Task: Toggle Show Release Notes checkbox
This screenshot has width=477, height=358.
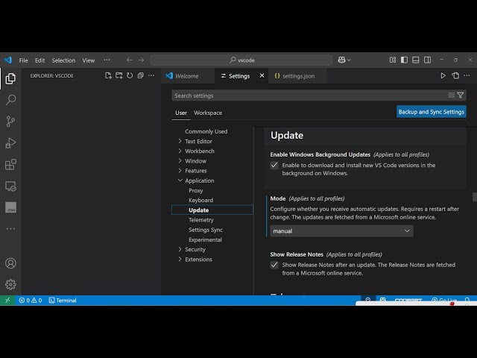Action: [x=274, y=266]
